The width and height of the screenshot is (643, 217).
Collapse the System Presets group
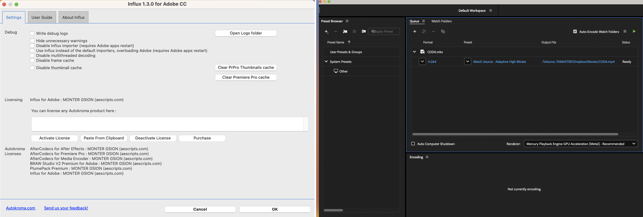coord(326,62)
